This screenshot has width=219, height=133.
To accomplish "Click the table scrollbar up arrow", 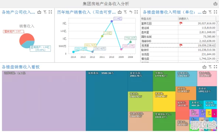I will click(218, 23).
